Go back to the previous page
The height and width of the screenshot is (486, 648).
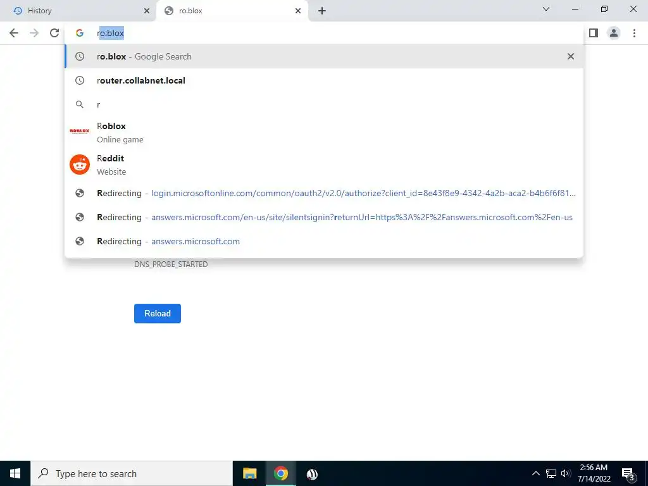click(x=14, y=33)
